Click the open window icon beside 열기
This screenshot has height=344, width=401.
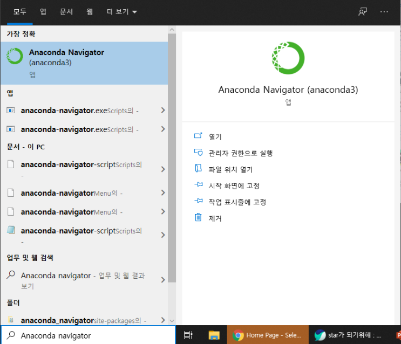click(x=198, y=135)
